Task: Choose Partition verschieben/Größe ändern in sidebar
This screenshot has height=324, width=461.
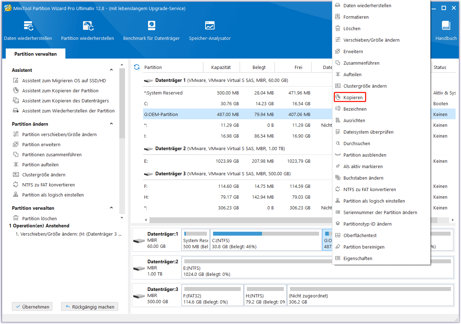Action: (x=59, y=135)
